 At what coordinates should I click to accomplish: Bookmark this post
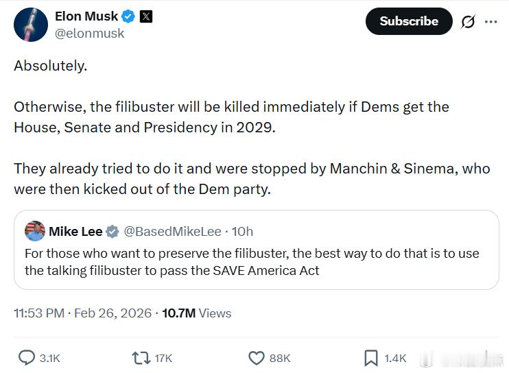click(370, 358)
